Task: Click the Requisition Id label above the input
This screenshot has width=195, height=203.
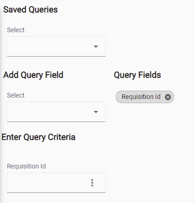Action: [x=26, y=166]
